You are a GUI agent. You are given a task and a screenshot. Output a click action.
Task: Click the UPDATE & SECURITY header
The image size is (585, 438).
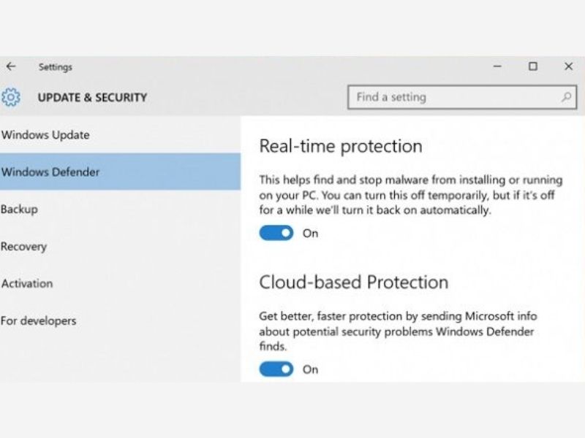tap(92, 97)
